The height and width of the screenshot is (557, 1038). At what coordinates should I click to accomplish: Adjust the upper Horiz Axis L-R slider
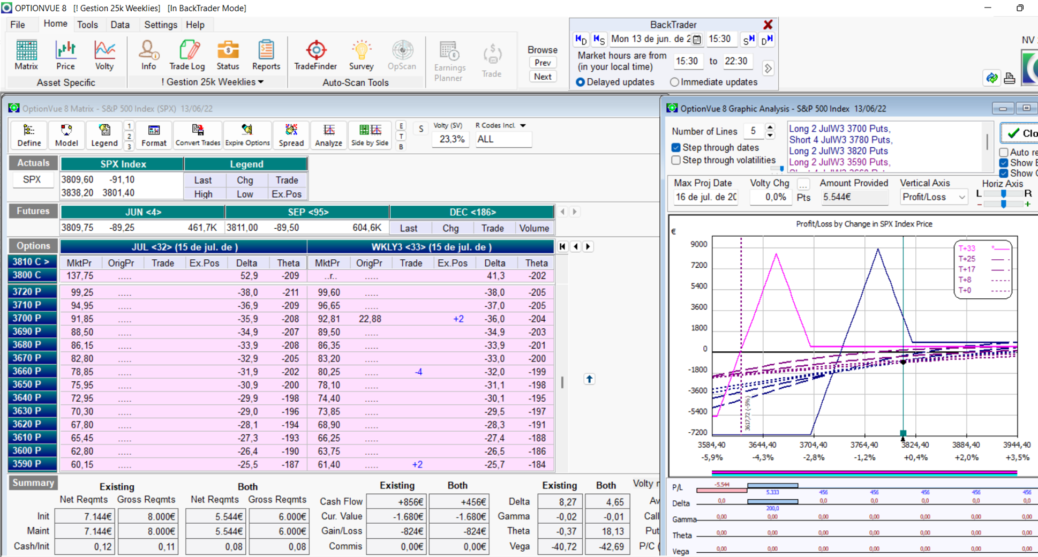1003,193
